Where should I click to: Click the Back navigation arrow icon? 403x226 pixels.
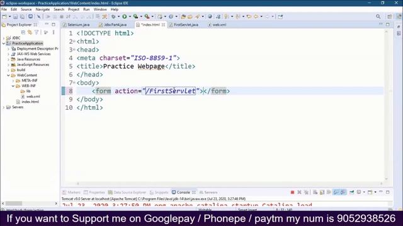256,17
